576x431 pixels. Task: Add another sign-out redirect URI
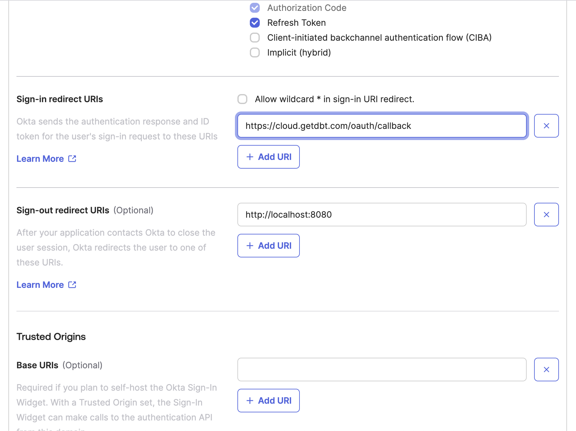pyautogui.click(x=268, y=245)
